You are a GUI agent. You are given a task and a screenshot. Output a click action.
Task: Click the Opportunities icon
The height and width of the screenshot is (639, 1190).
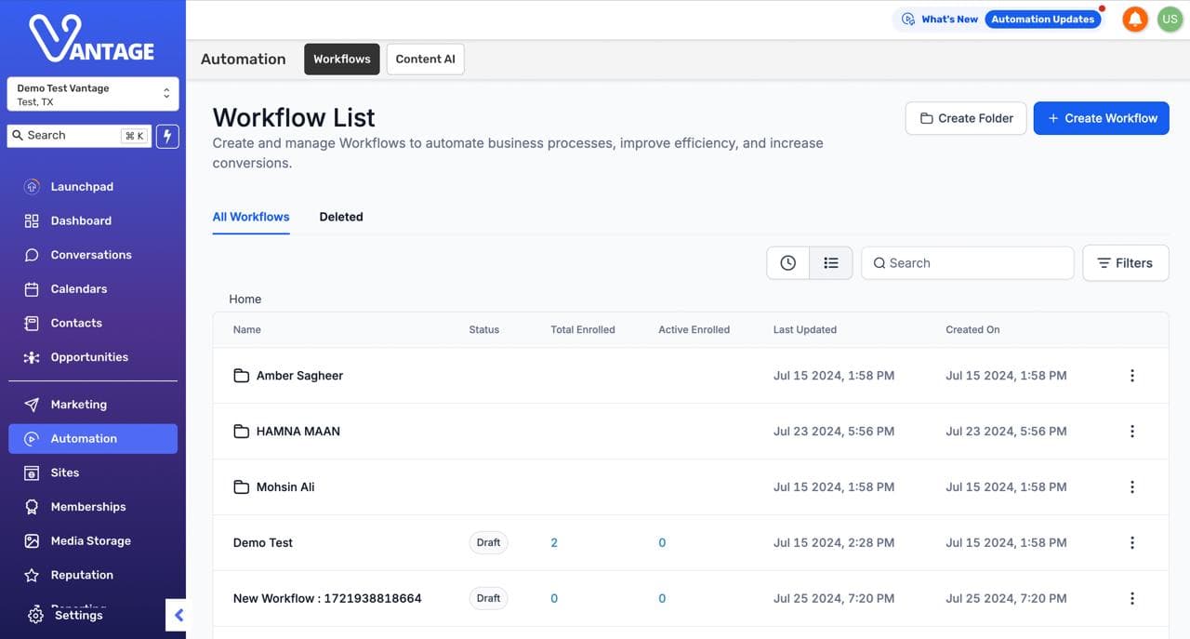[x=32, y=357]
